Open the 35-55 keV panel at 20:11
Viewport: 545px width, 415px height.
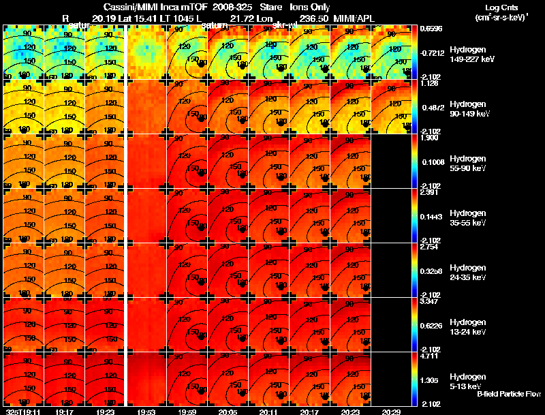coord(268,216)
